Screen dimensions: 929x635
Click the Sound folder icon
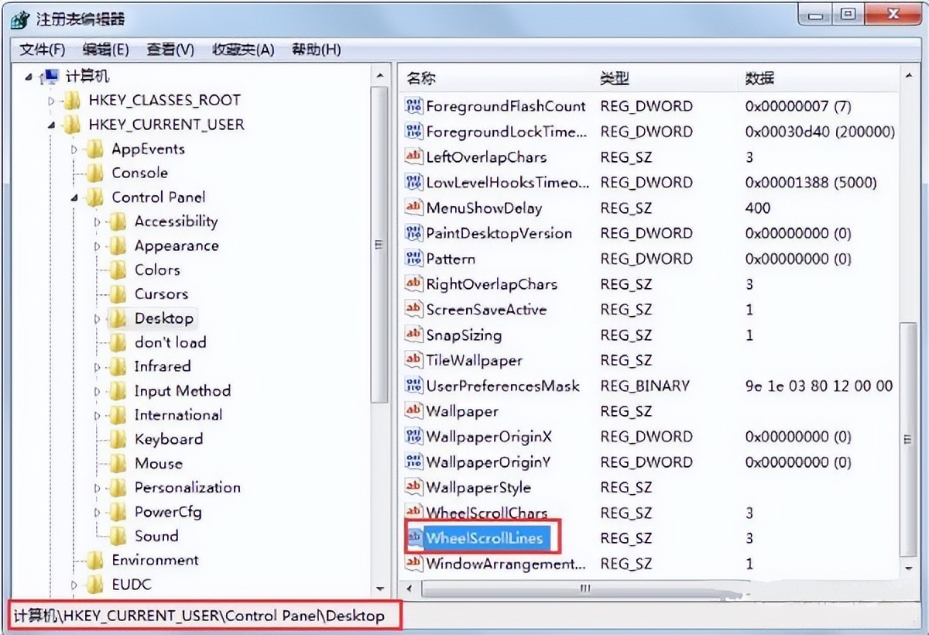pos(118,536)
